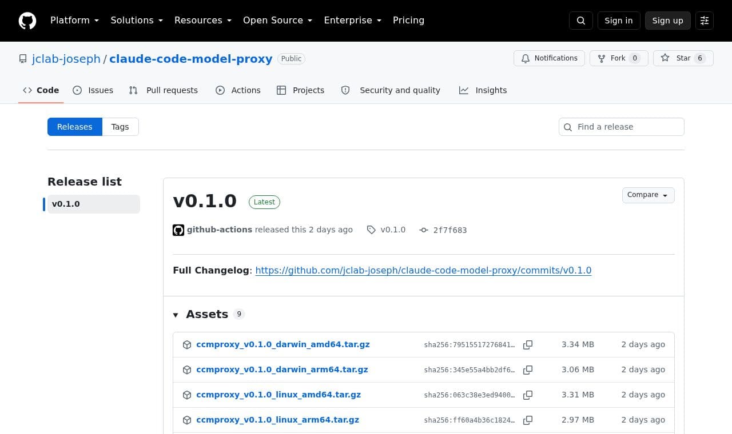This screenshot has height=434, width=732.
Task: Expand the Platform menu
Action: (75, 21)
